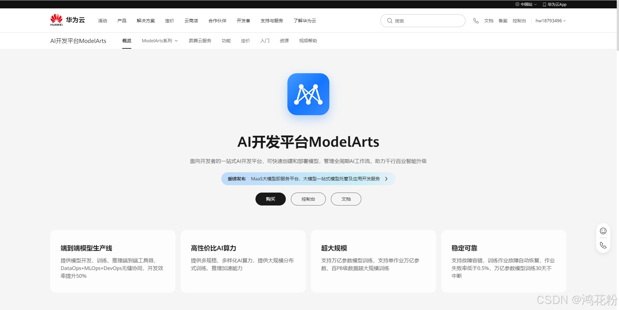The image size is (619, 310).
Task: Click the 控制台 outlined button
Action: click(x=308, y=199)
